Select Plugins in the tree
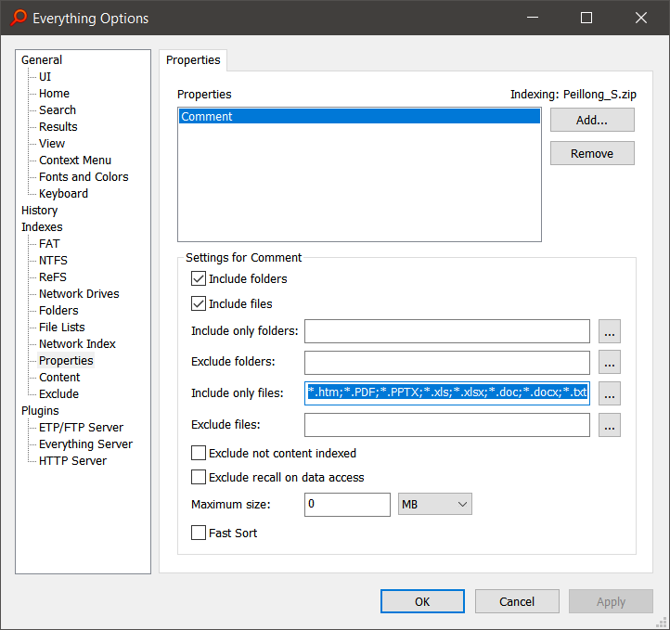Image resolution: width=670 pixels, height=630 pixels. click(x=40, y=410)
